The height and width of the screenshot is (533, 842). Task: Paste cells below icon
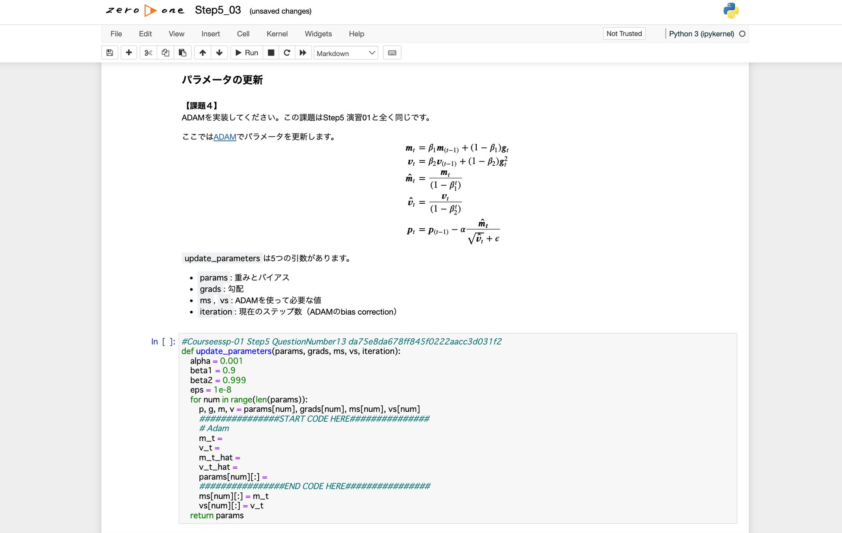click(182, 53)
